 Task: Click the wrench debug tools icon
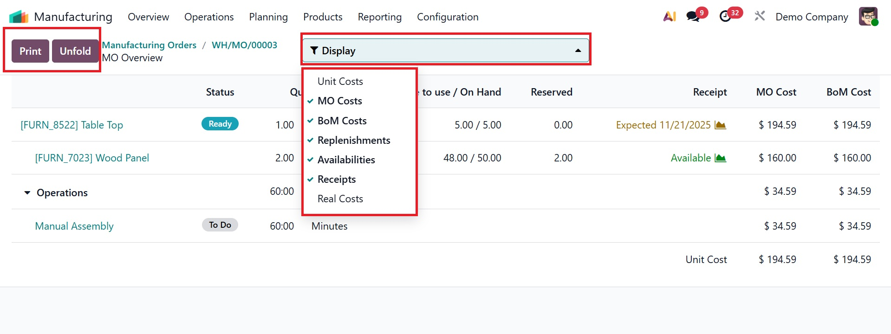[x=760, y=17]
